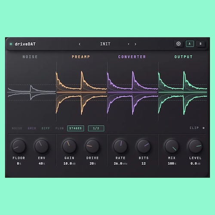This screenshot has height=215, width=215.
Task: Switch to preset slot A
Action: pos(190,44)
